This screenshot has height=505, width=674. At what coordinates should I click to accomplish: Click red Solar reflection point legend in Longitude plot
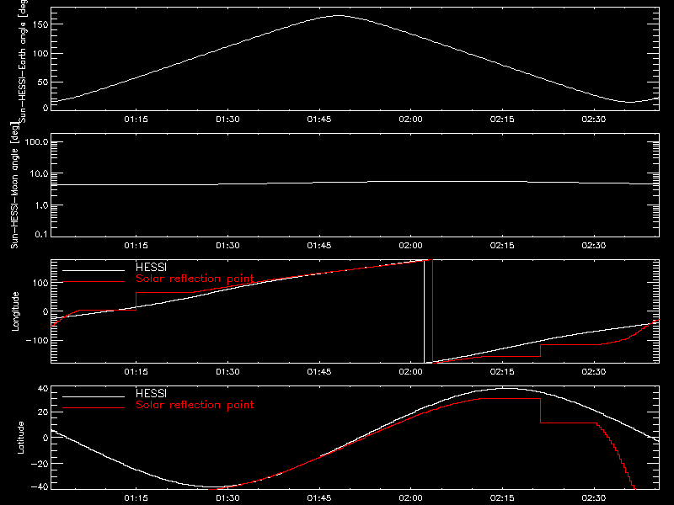(x=195, y=279)
